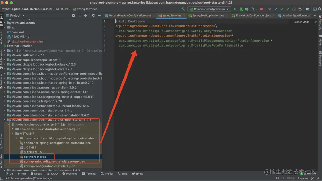This screenshot has height=181, width=322.
Task: Hide the Project tool window
Action: tap(99, 15)
